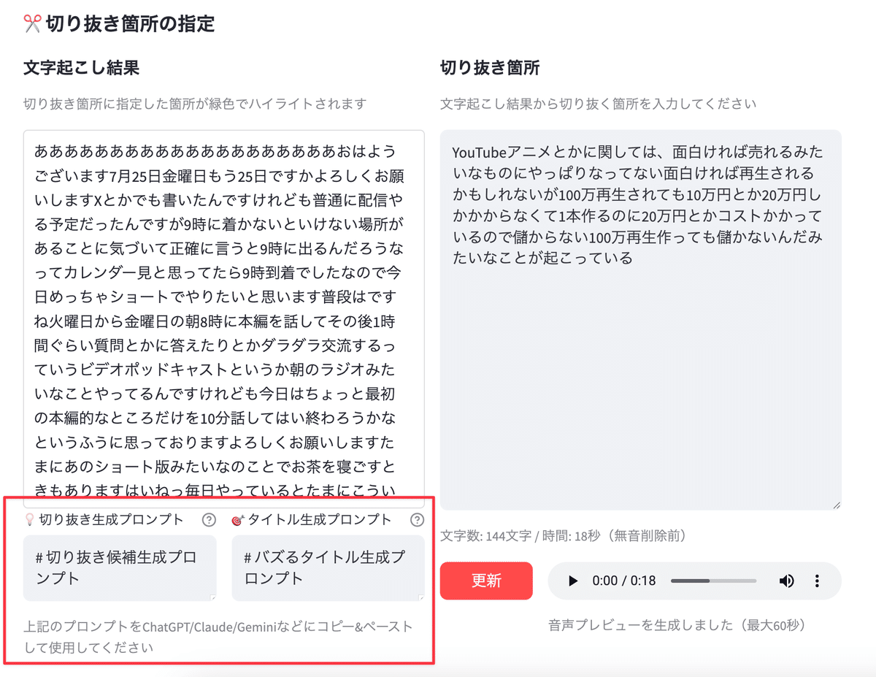Click hint text about 緑色でハイライト
Viewport: 876px width, 677px height.
[x=194, y=104]
